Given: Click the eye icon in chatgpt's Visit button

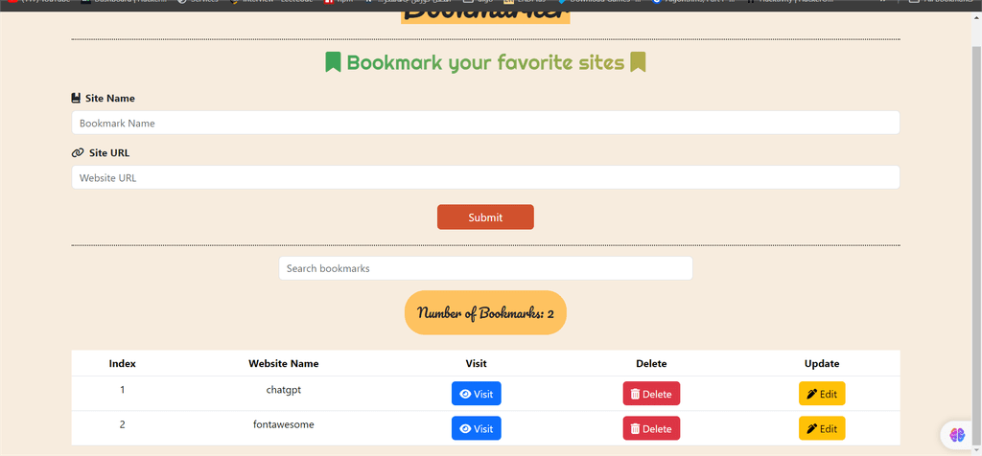Looking at the screenshot, I should tap(465, 394).
